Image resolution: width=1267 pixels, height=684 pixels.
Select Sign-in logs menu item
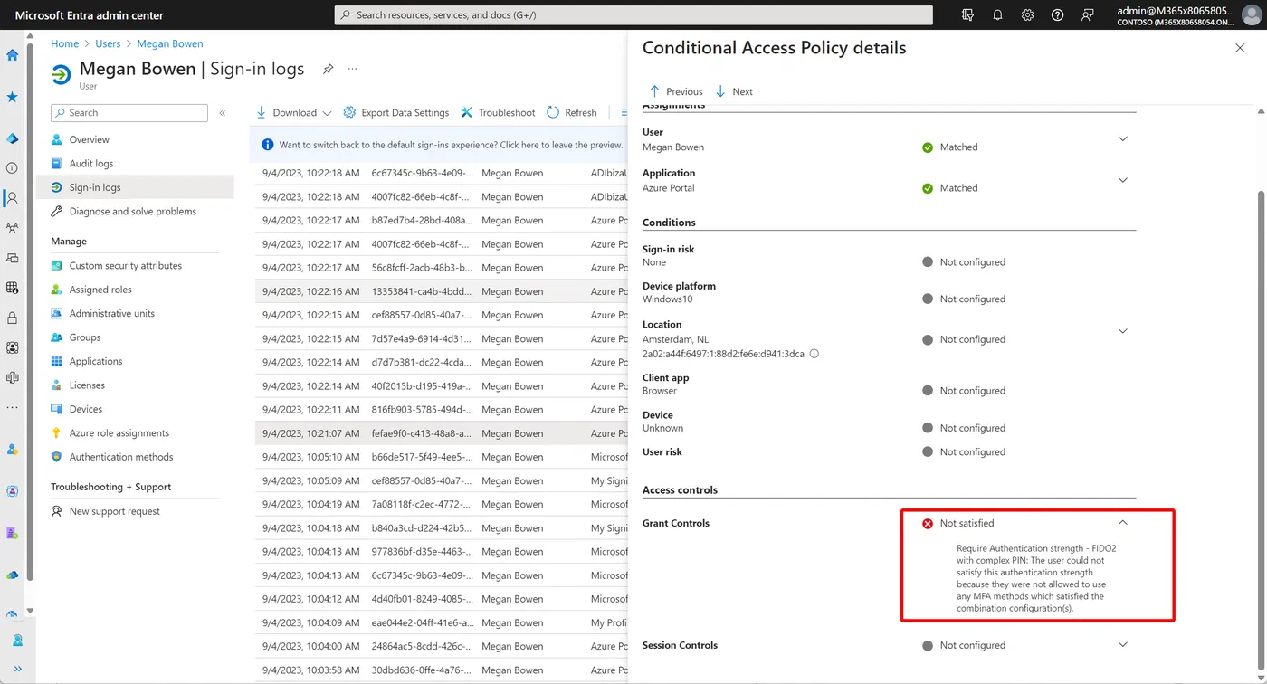(135, 187)
